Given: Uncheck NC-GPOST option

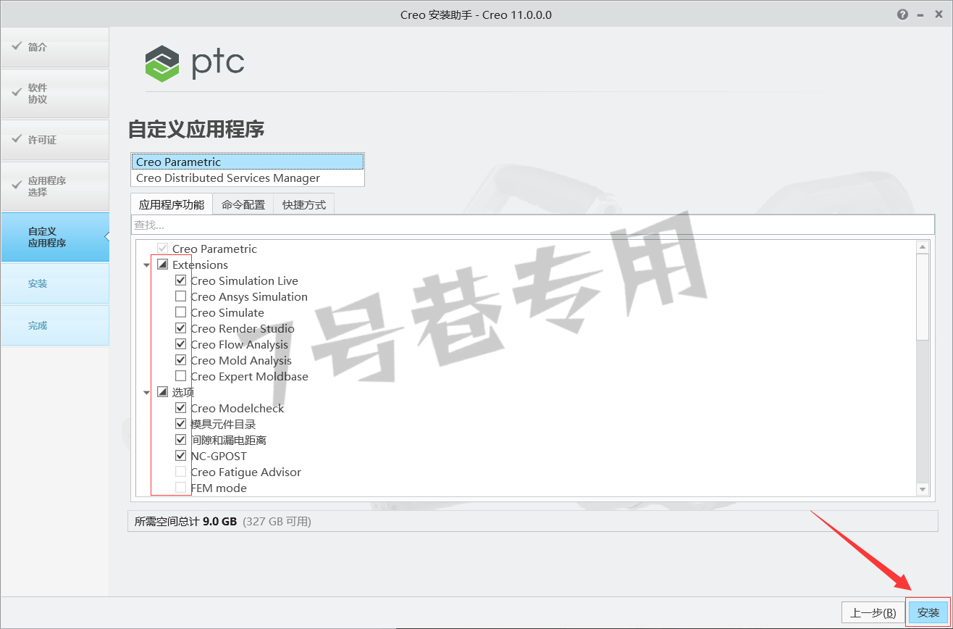Looking at the screenshot, I should tap(181, 456).
